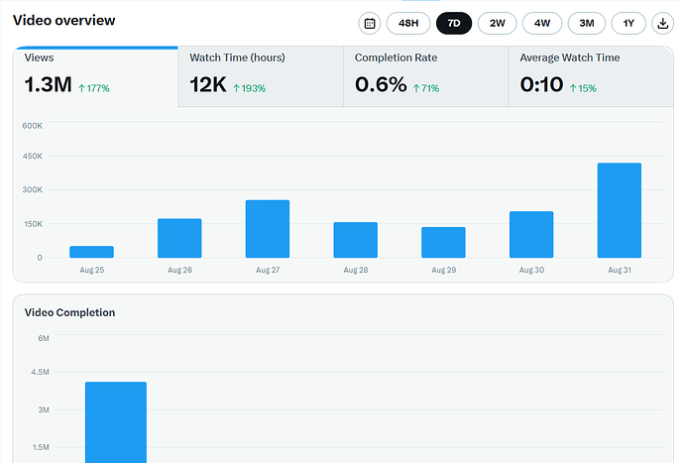
Task: Click the Aug 25 axis label
Action: [91, 270]
